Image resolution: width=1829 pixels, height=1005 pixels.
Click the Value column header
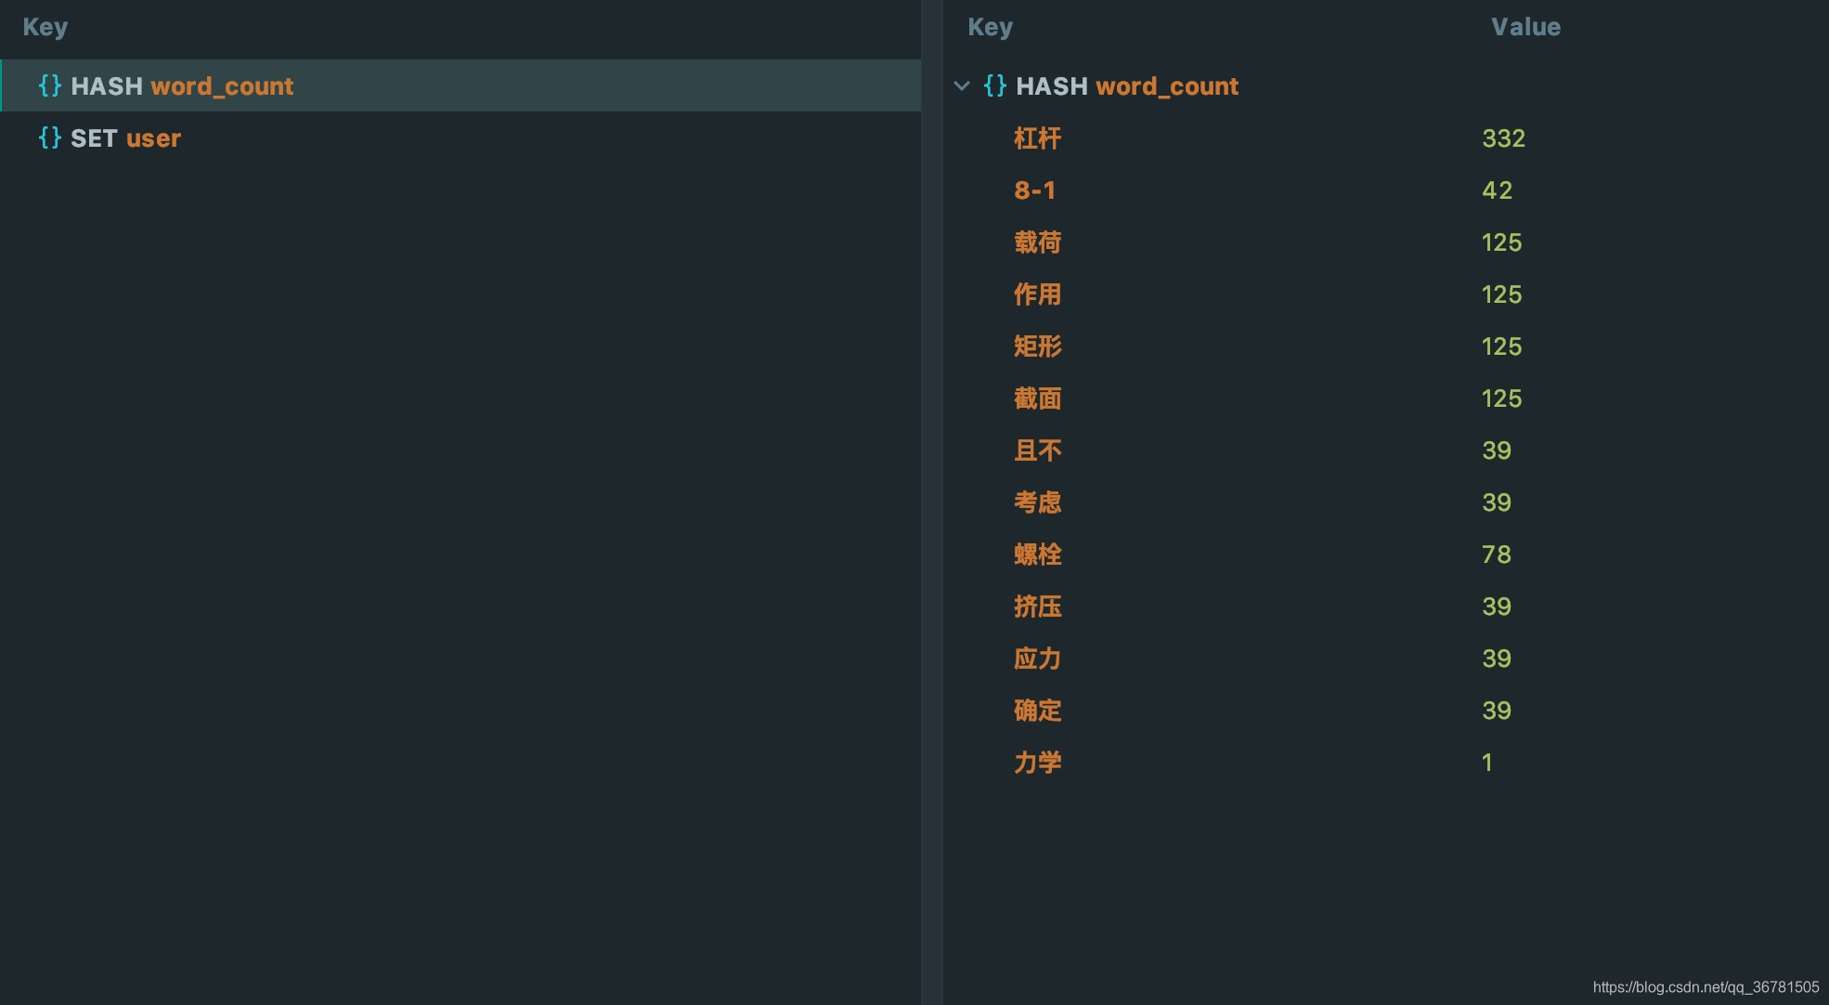[1525, 27]
